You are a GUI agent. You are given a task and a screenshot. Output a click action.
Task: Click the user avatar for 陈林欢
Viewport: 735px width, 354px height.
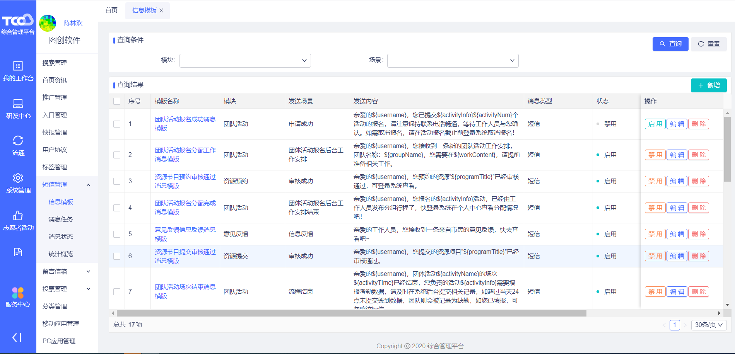[x=48, y=23]
